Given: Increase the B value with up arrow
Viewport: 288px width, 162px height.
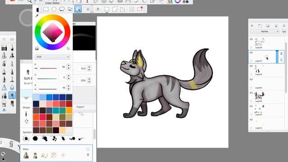Looking at the screenshot, I should [68, 86].
